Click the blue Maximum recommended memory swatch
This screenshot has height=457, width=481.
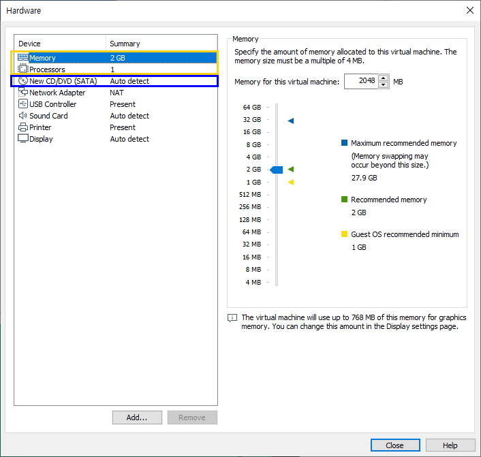345,142
